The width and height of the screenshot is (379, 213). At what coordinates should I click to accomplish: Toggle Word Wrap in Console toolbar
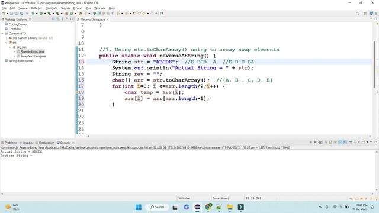click(x=335, y=142)
